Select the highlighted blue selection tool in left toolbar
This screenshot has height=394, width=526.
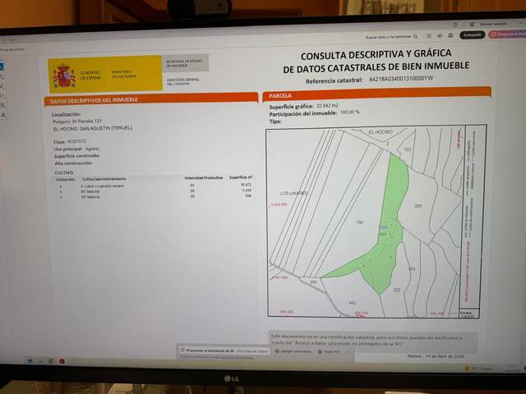[x=2, y=66]
